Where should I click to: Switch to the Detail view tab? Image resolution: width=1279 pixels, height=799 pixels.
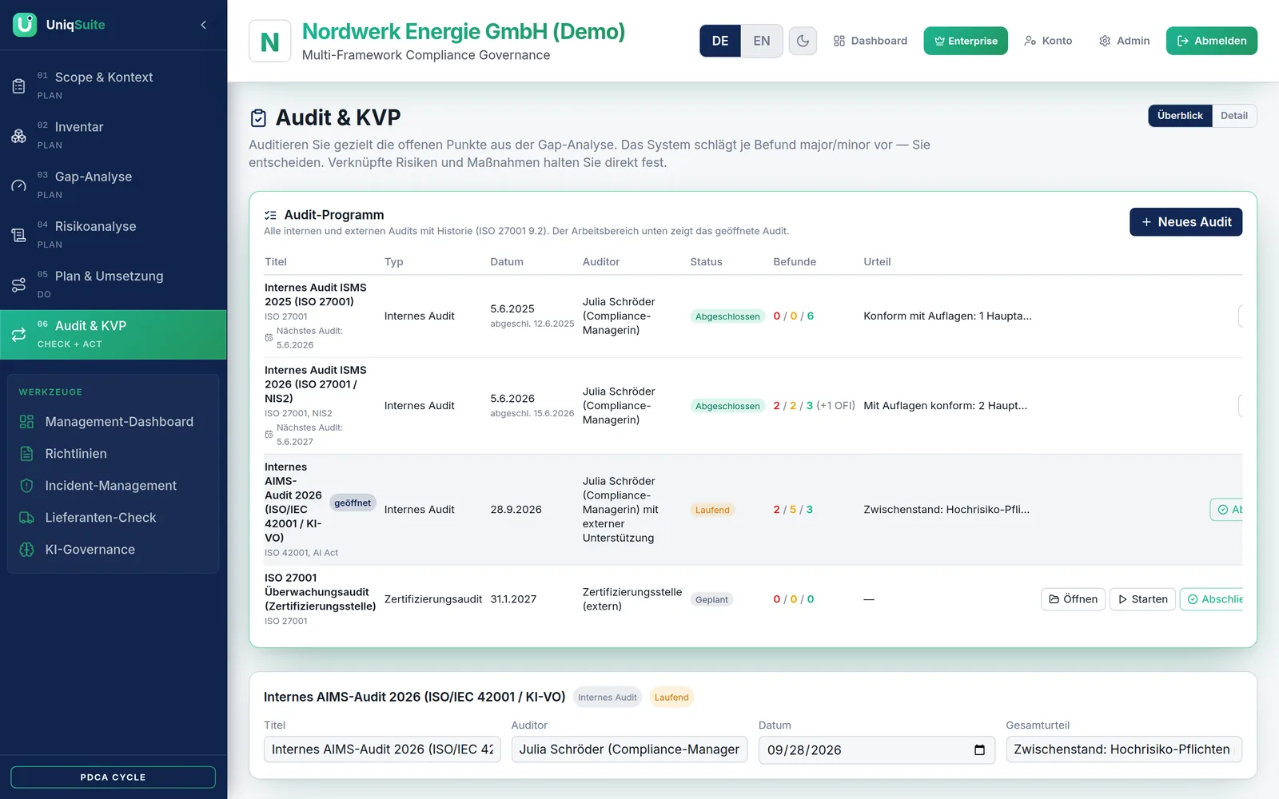click(x=1234, y=116)
